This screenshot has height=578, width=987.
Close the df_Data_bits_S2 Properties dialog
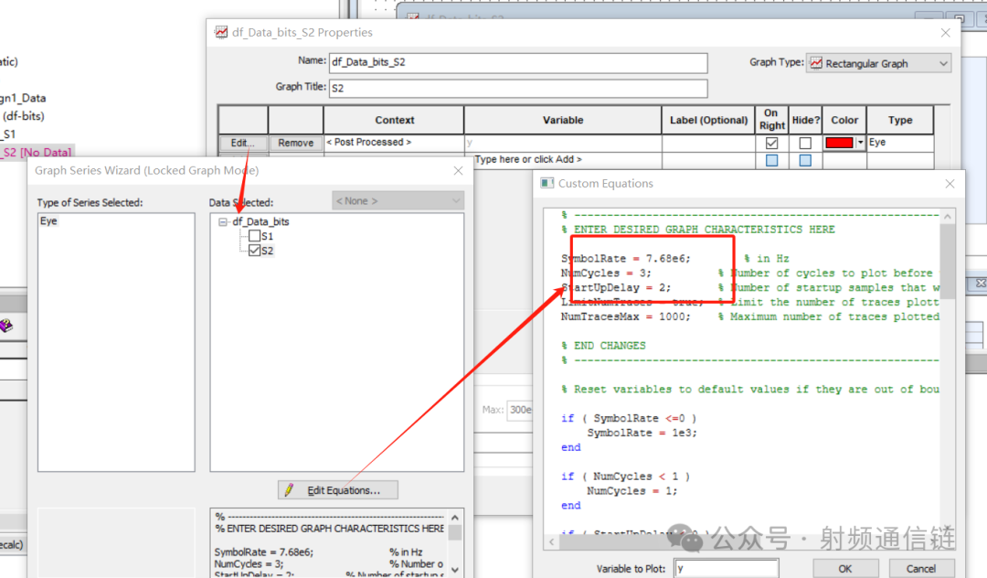(x=945, y=33)
